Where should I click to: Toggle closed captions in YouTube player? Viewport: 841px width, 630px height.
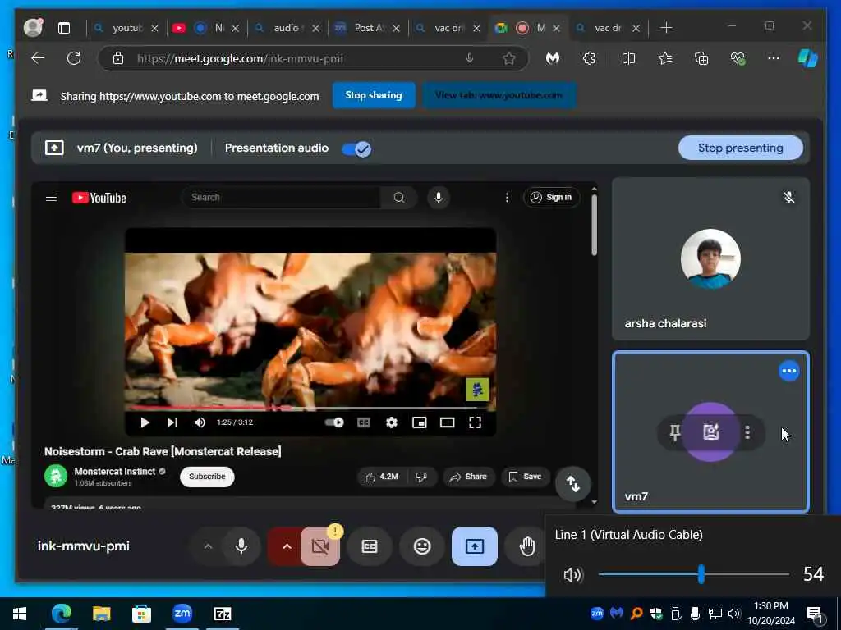pyautogui.click(x=364, y=422)
